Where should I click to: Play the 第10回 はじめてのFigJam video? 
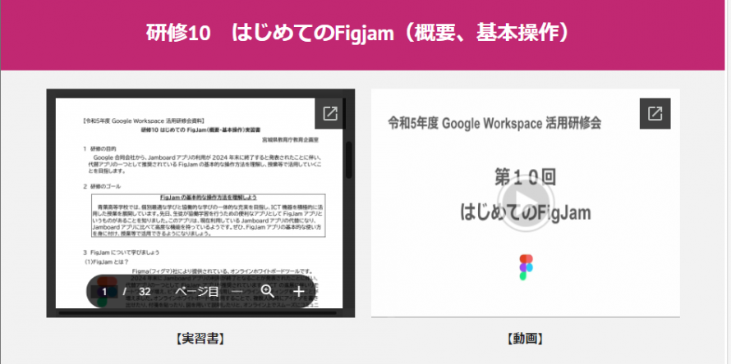click(x=526, y=203)
